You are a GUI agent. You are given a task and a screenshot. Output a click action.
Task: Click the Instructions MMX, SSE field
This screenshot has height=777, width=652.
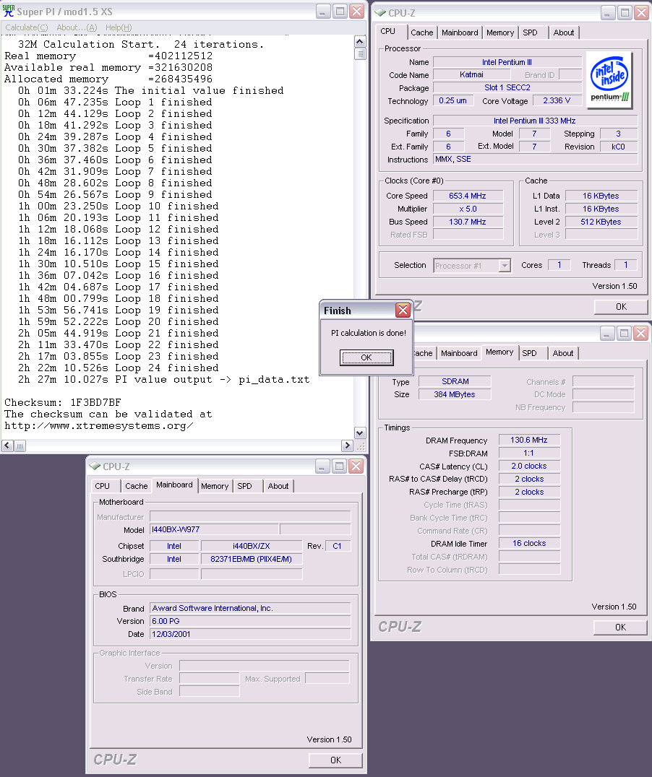coord(536,159)
